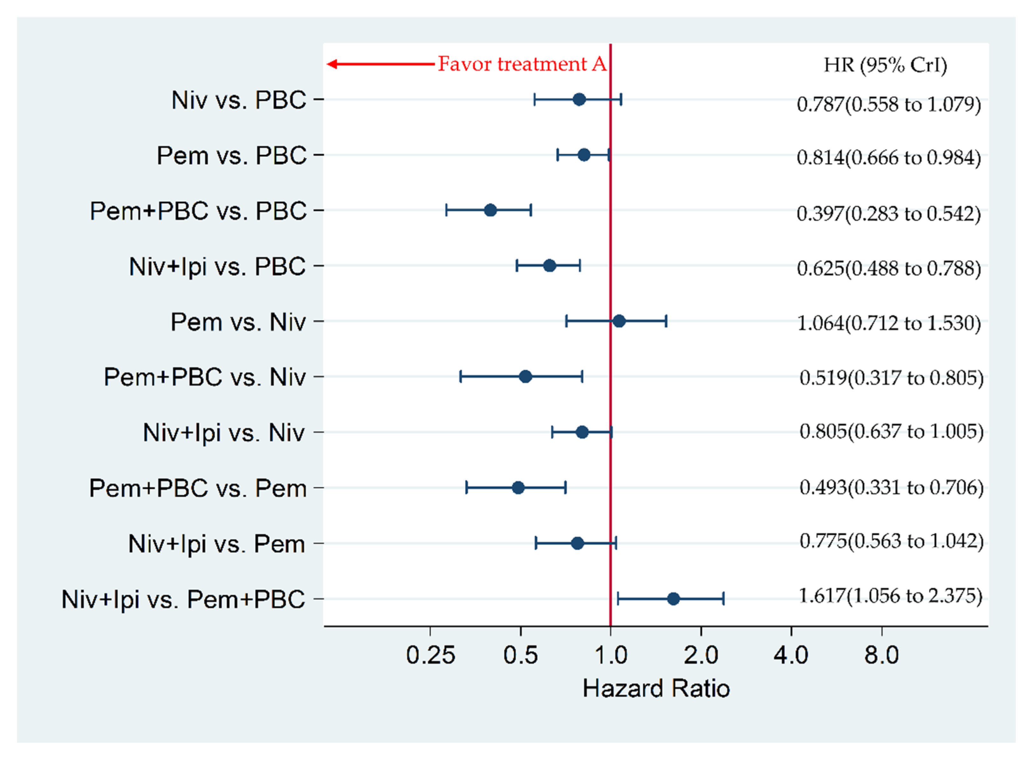Click the "Niv+Ipi vs. Pem" row label

click(x=217, y=544)
